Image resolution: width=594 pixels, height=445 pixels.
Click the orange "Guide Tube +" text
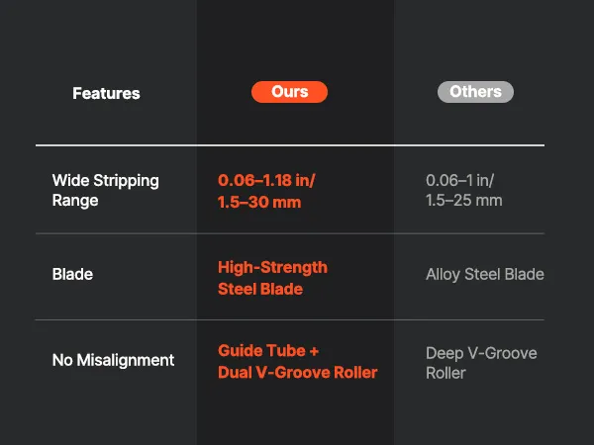tap(269, 351)
